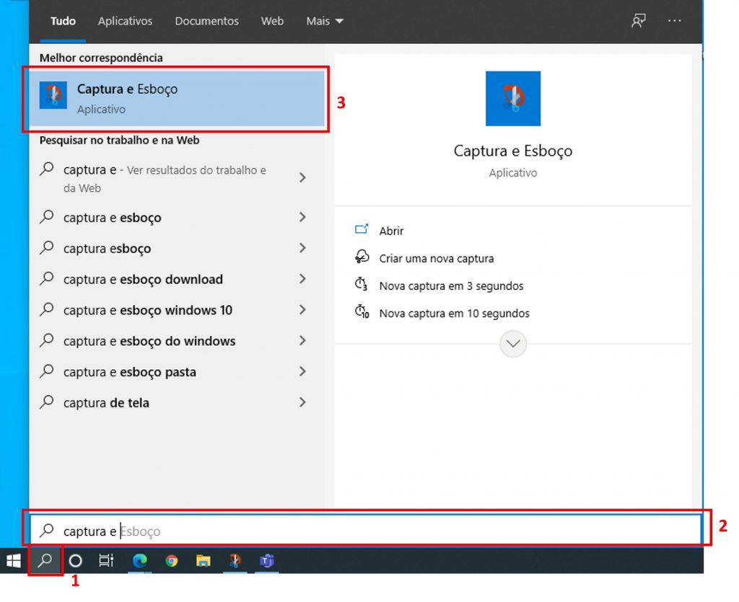The image size is (739, 602).
Task: Open Captura e Esboço taskbar icon
Action: [235, 561]
